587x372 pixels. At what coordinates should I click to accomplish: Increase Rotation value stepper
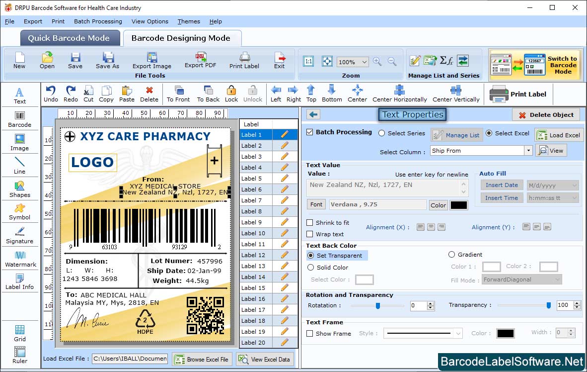coord(431,303)
